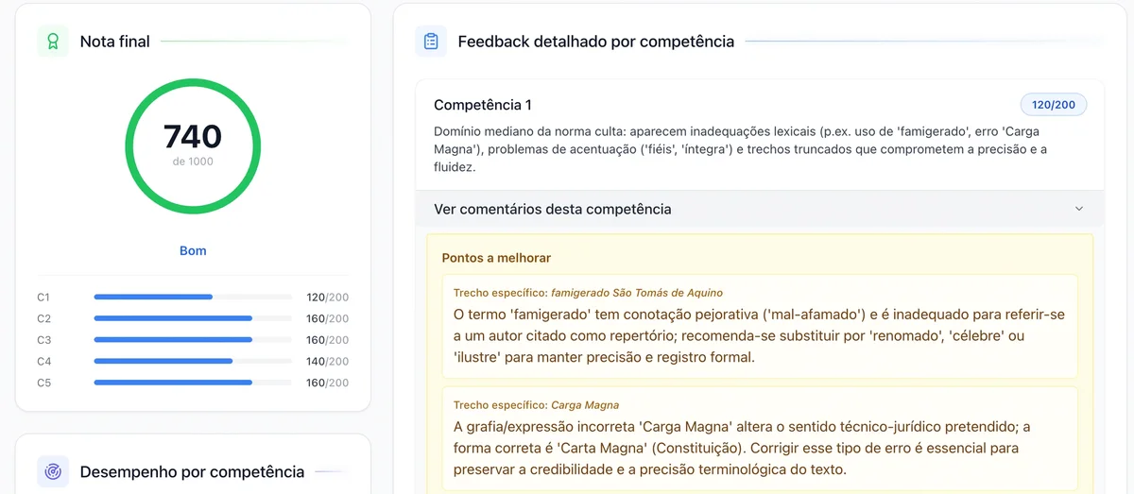Click 'Trecho específico: famigerado São Tomás de Aquino'
This screenshot has height=494, width=1134.
pos(588,293)
